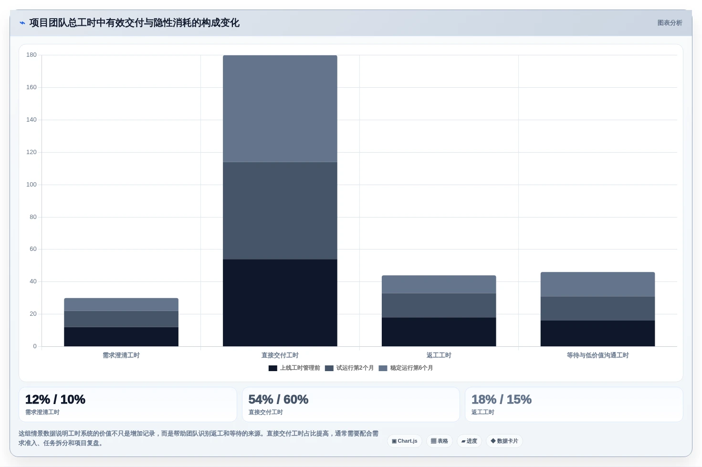Click the bottom dark segment of 直接交付工时 bar
702x467 pixels.
tap(280, 303)
